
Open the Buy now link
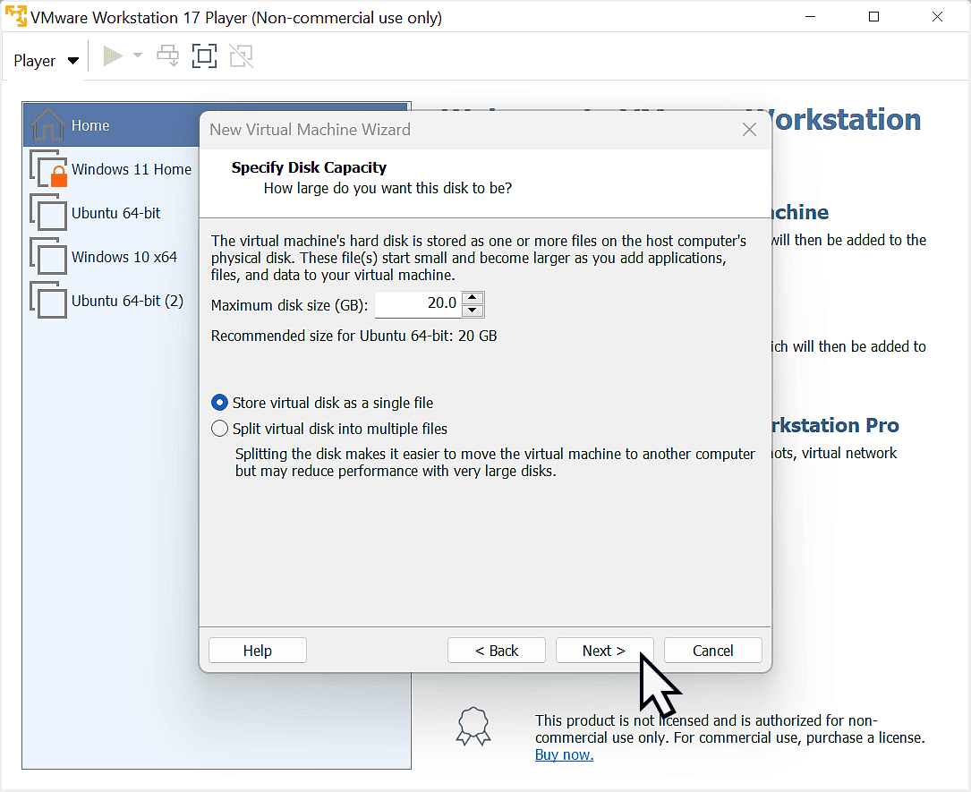pyautogui.click(x=564, y=754)
